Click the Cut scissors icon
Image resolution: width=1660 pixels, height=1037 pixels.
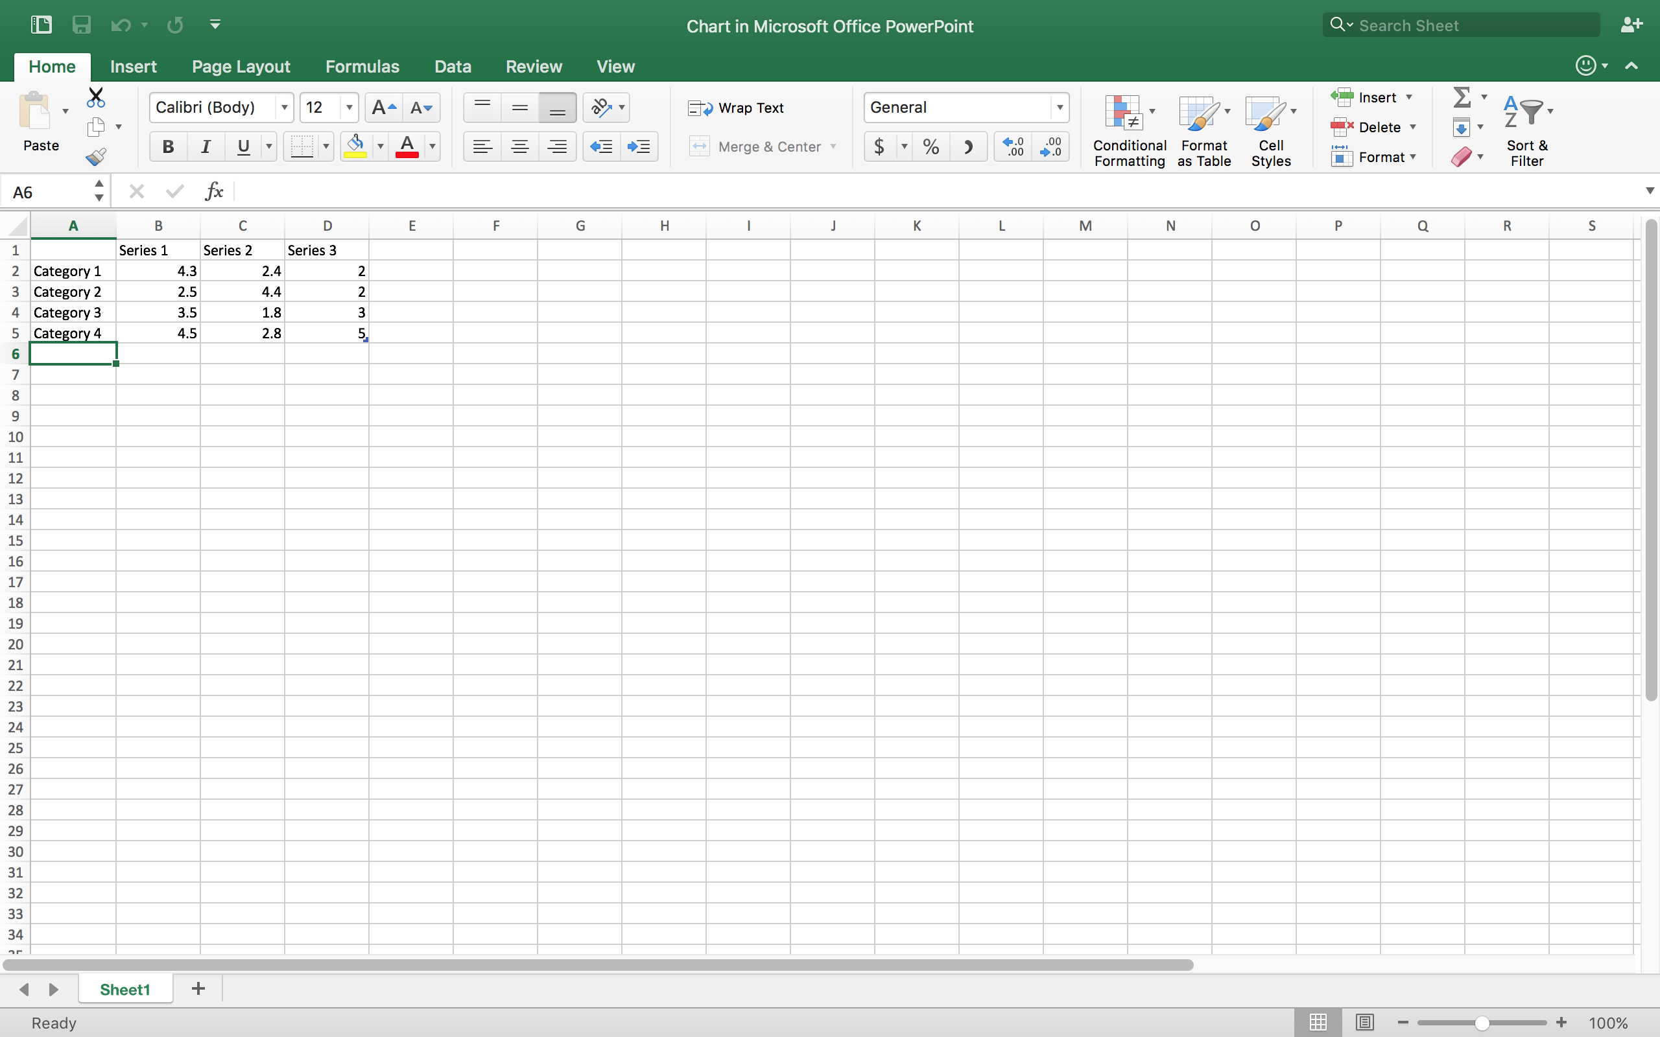tap(96, 97)
